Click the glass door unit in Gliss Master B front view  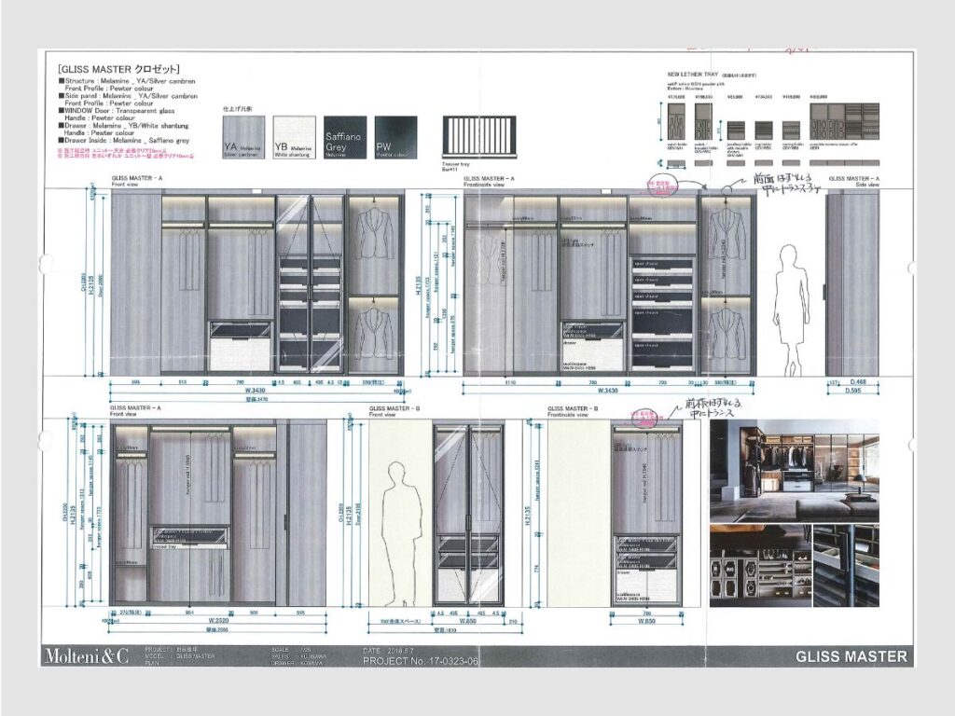pyautogui.click(x=470, y=516)
